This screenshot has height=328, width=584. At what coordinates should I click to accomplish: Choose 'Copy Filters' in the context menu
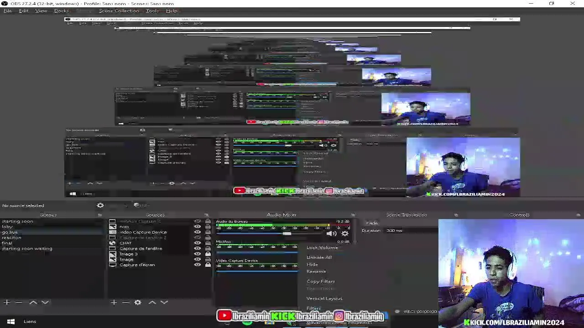coord(320,282)
